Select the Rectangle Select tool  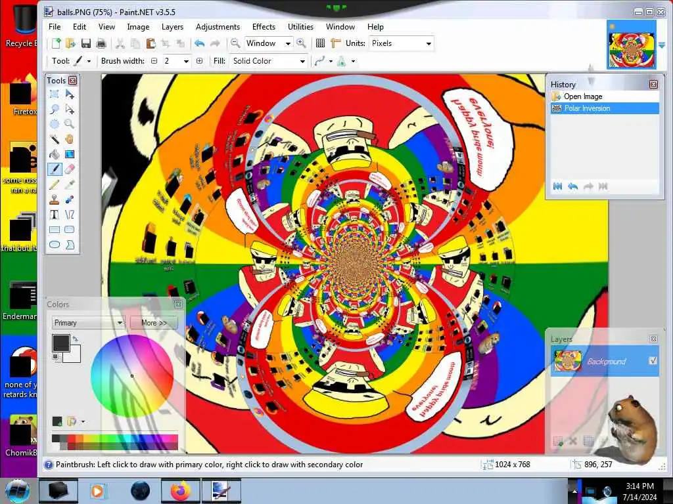54,94
